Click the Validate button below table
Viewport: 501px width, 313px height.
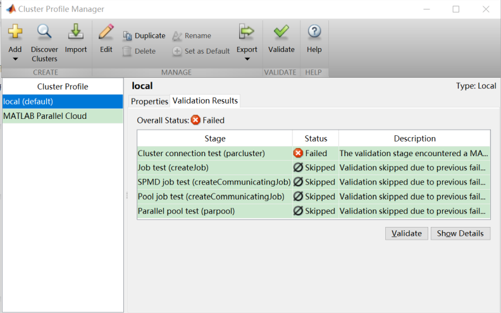(x=406, y=233)
